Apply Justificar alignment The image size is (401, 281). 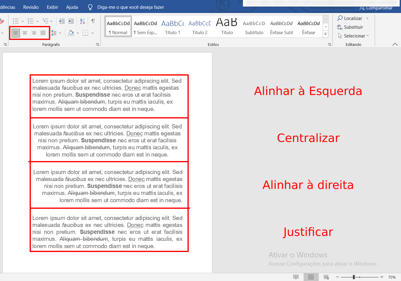tap(42, 33)
